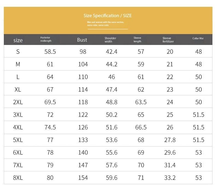Click the 'Bust' column header
The image size is (216, 185).
(82, 40)
